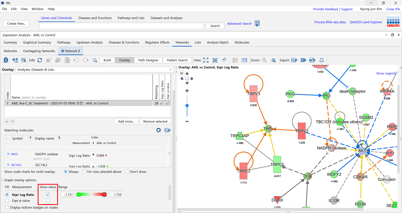Toggle Show value for Expr Log Ratio
The height and width of the screenshot is (213, 402).
[48, 194]
